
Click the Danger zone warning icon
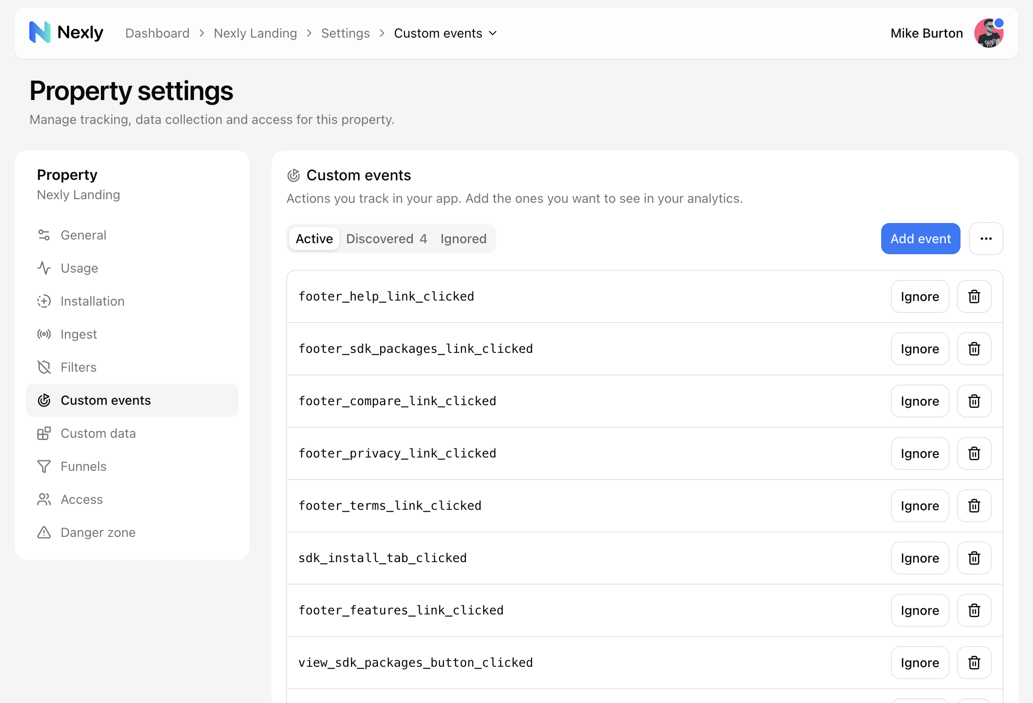coord(44,532)
